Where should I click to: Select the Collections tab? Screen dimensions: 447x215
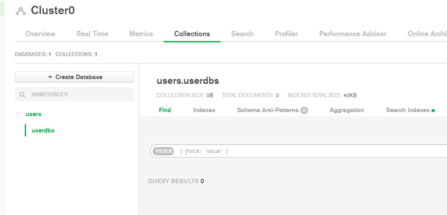(192, 34)
